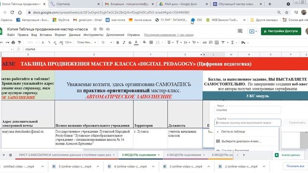Create a filter with the funnel icon
Image resolution: width=308 pixels, height=173 pixels.
point(223,42)
